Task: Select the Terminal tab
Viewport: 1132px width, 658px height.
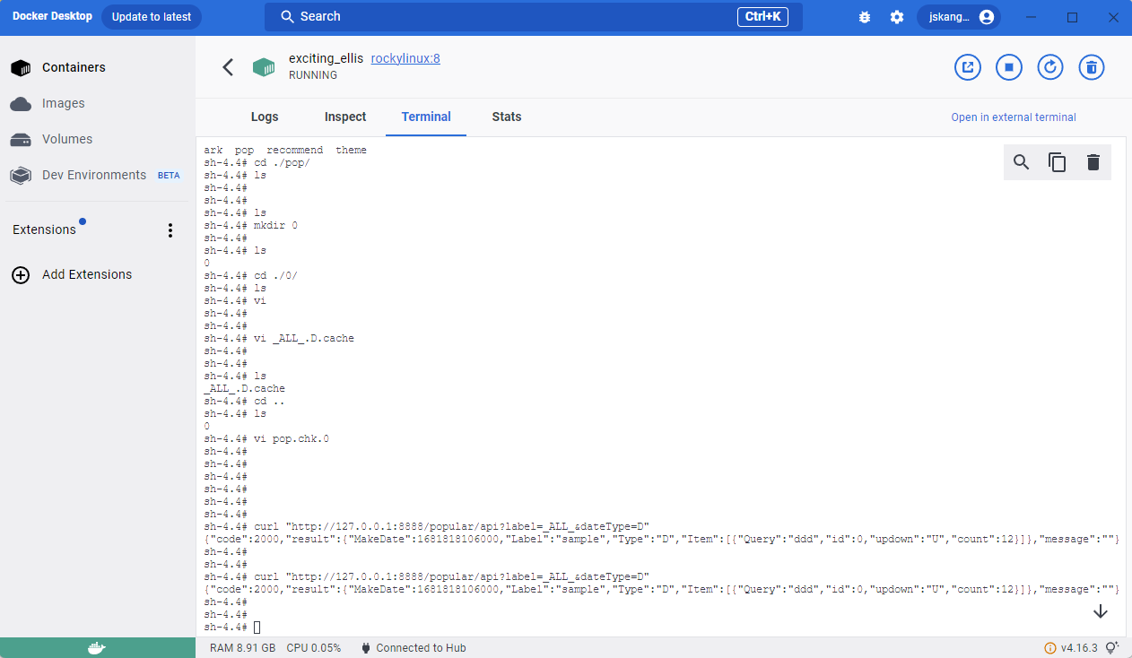Action: (426, 117)
